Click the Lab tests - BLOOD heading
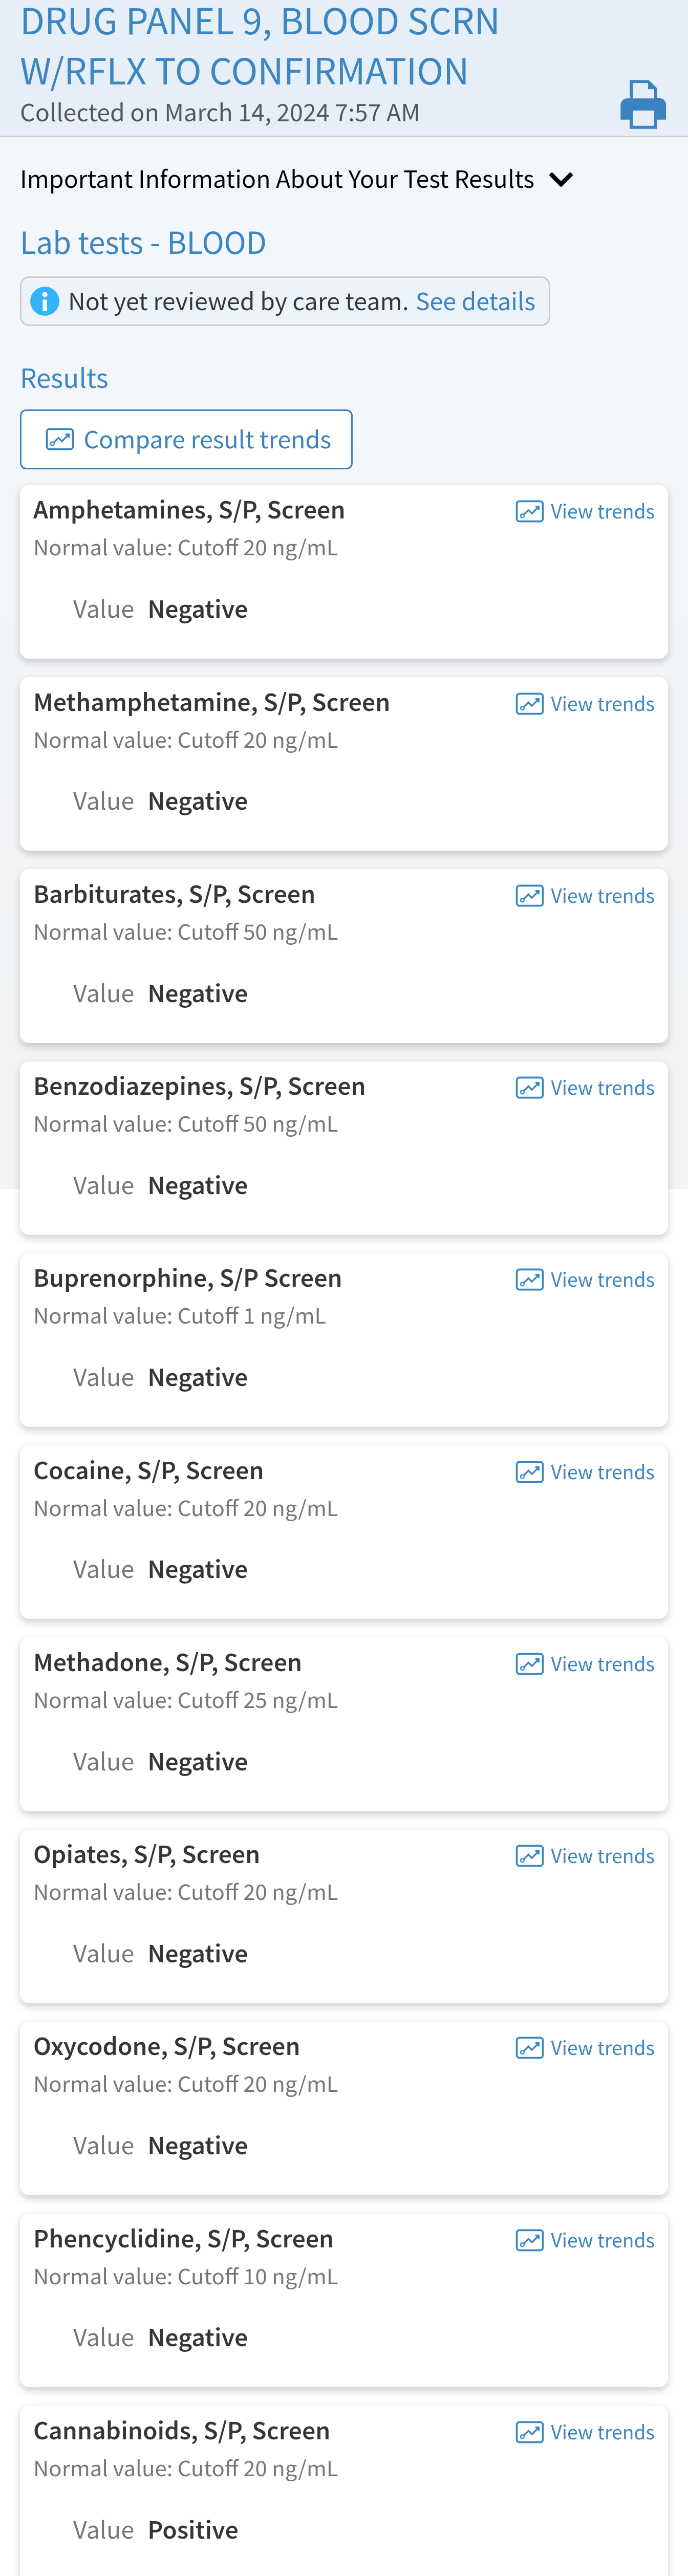 click(143, 243)
